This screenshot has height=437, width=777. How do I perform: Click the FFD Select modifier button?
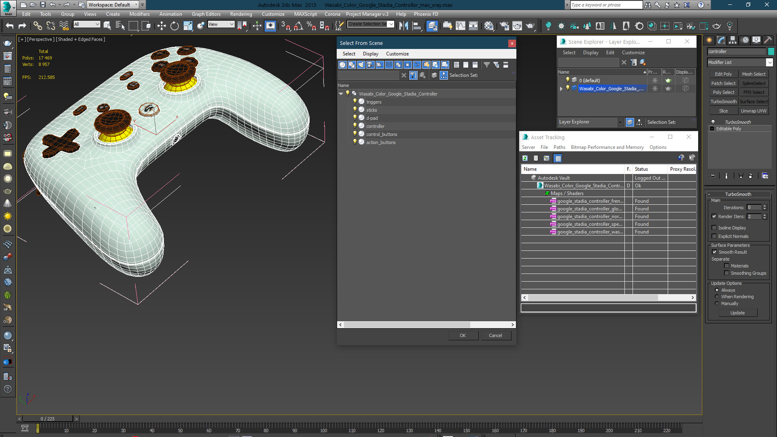(754, 92)
